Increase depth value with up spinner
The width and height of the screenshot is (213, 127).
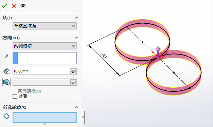[73, 70]
